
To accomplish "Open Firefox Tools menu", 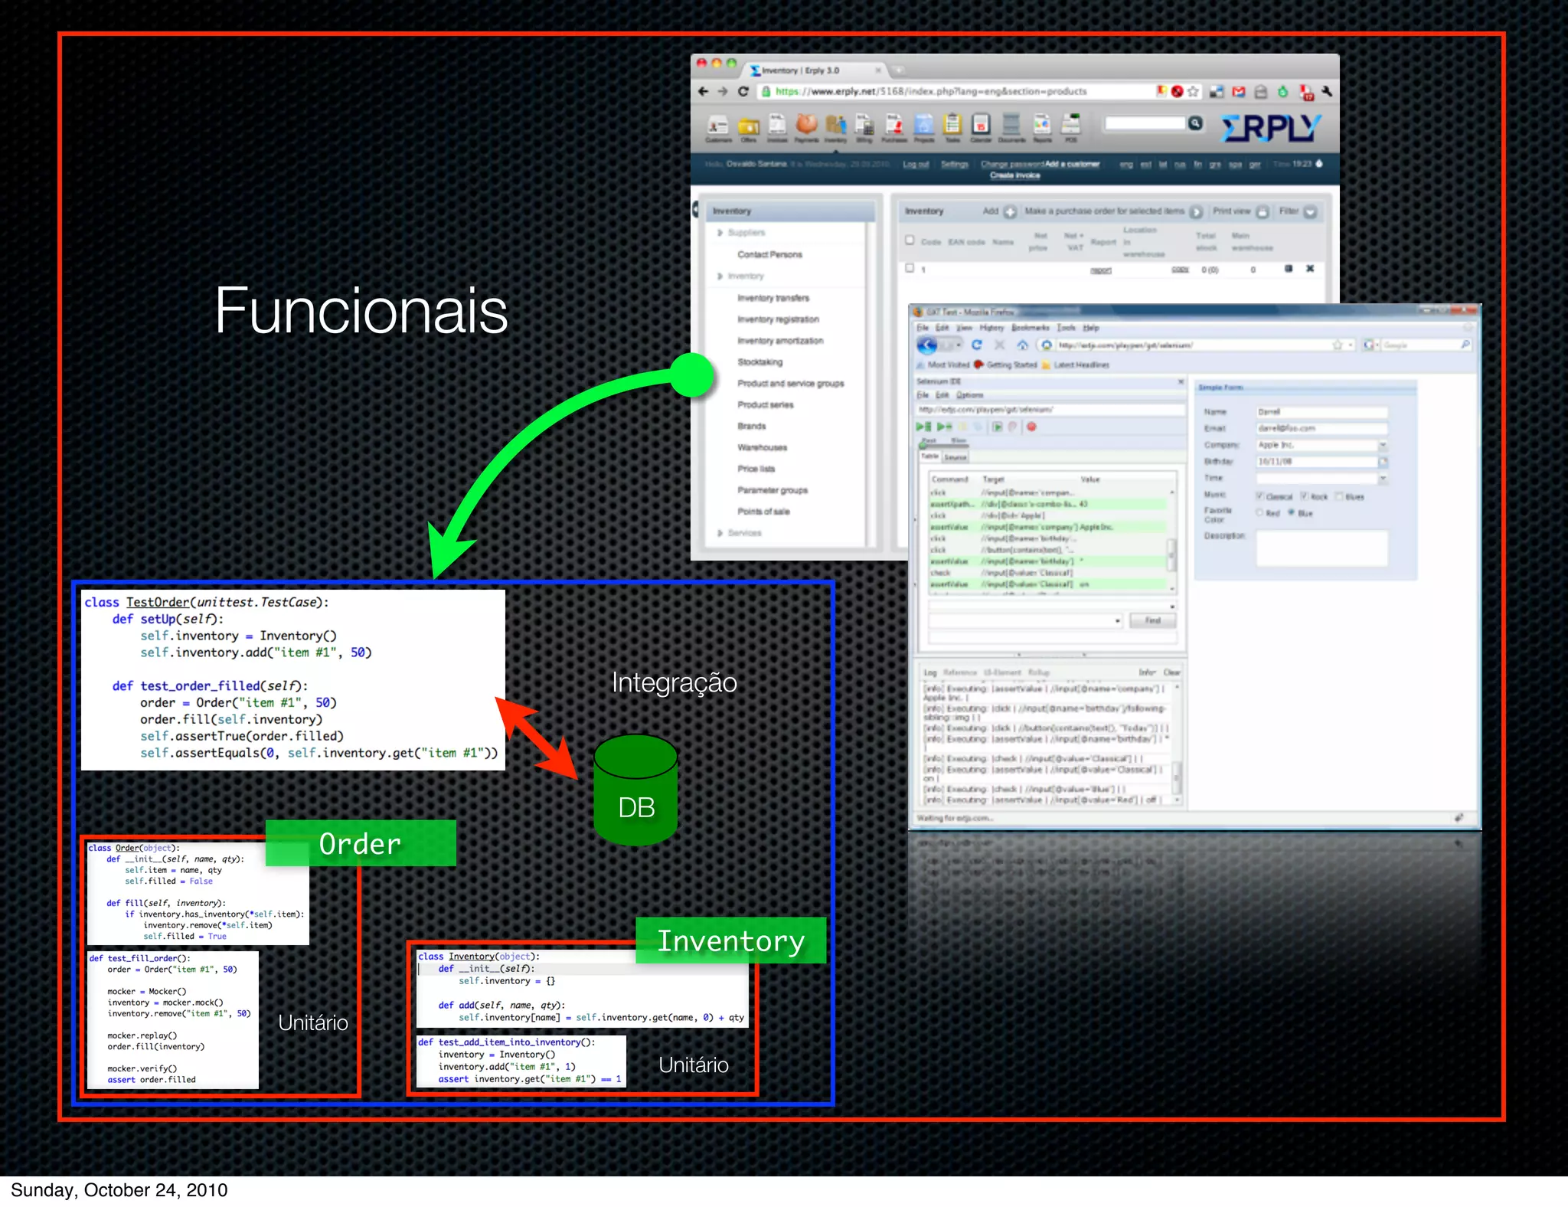I will [1066, 328].
